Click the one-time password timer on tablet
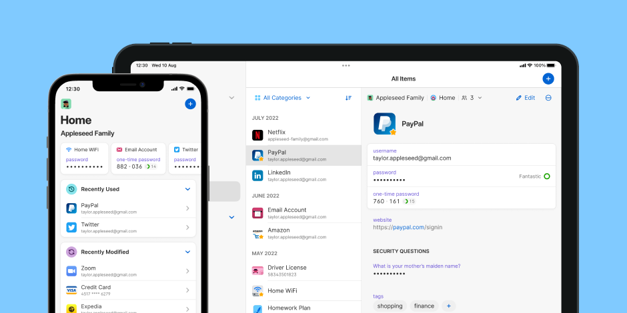Viewport: 627px width, 313px height. (409, 201)
